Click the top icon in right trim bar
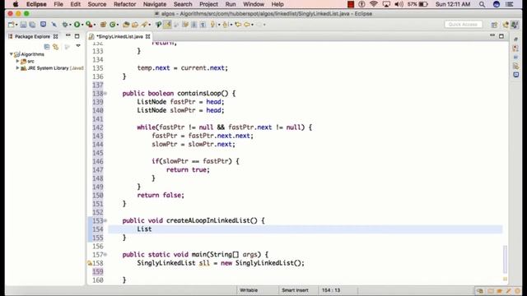Viewport: 527px width, 296px height. coord(516,39)
